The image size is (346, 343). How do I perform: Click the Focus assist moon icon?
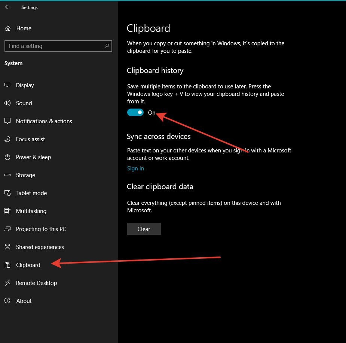(x=7, y=139)
